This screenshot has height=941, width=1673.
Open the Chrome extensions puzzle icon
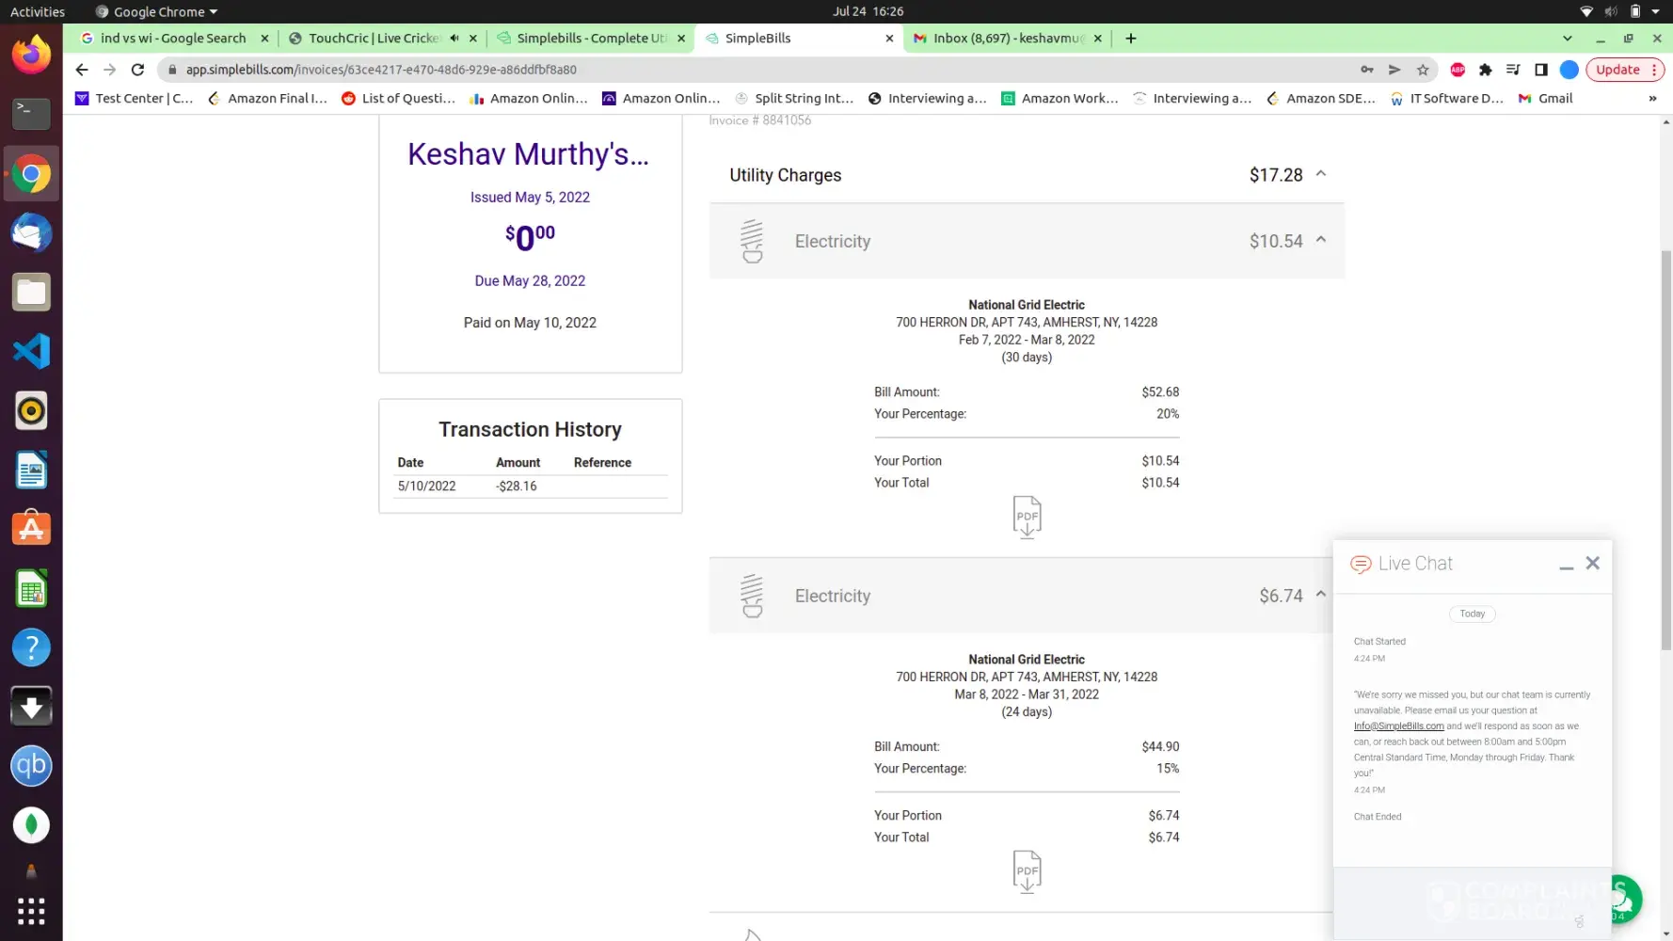point(1485,70)
